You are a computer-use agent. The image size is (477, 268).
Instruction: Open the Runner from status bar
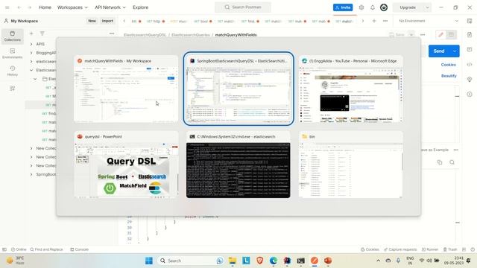pos(429,249)
